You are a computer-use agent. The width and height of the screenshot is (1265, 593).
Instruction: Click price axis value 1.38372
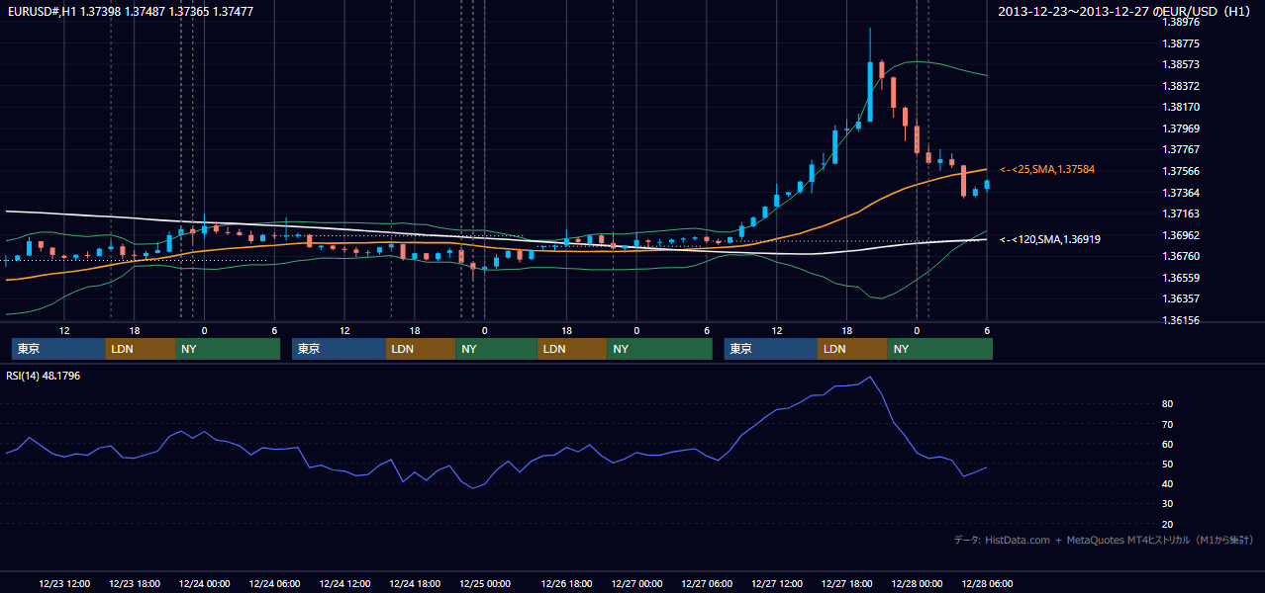tap(1182, 86)
